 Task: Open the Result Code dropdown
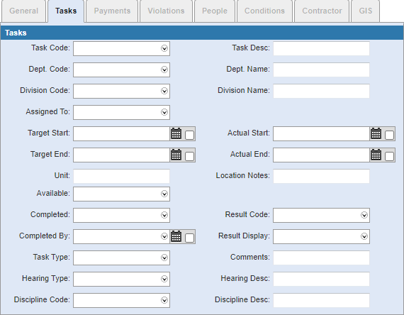click(x=364, y=215)
